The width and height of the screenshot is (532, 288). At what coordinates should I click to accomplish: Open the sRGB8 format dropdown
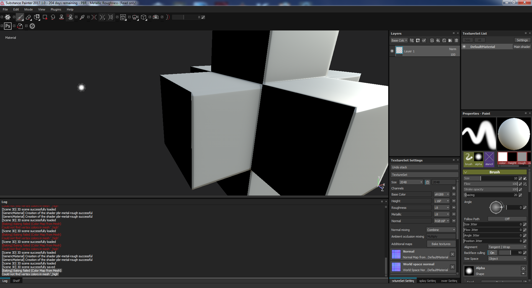[442, 194]
